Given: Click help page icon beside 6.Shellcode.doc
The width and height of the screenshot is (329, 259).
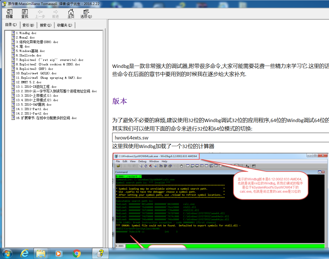Looking at the screenshot, I should [x=13, y=55].
